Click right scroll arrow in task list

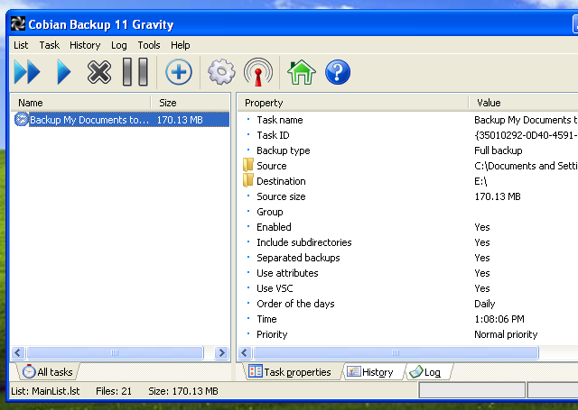point(221,352)
